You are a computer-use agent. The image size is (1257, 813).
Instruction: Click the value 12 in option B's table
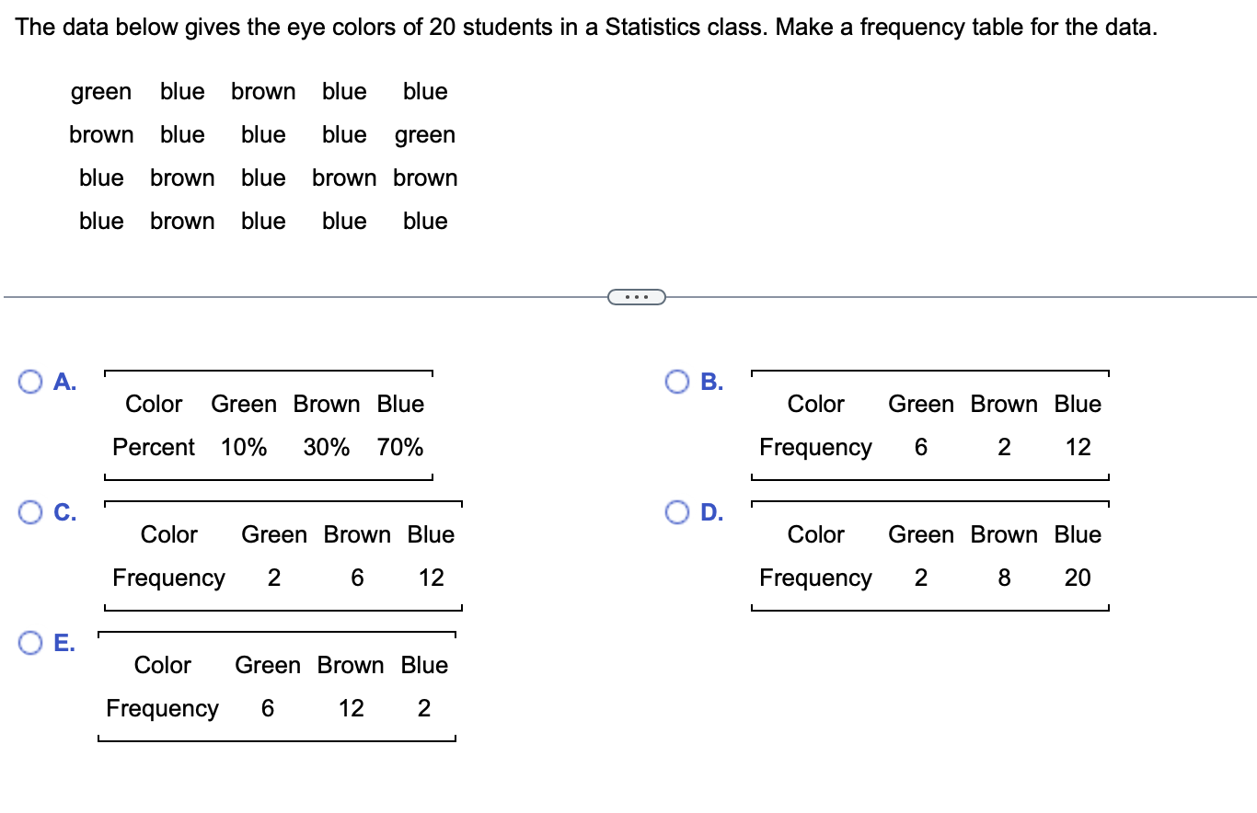click(1078, 448)
